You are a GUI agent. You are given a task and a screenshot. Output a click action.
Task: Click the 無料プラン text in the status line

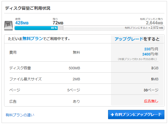point(33,39)
